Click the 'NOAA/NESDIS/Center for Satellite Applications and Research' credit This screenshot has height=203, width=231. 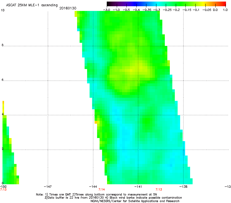(x=135, y=201)
